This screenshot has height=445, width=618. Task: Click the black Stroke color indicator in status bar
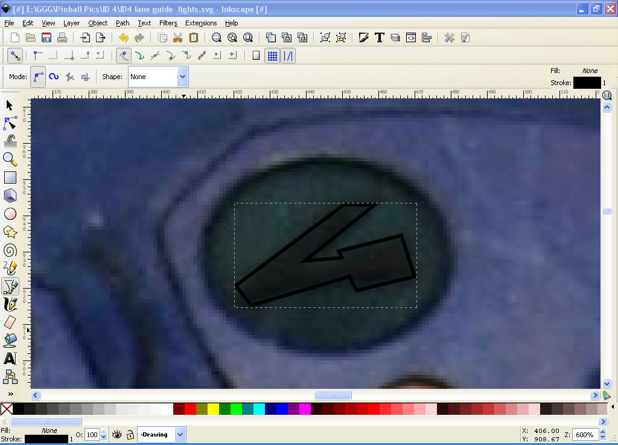[x=46, y=439]
